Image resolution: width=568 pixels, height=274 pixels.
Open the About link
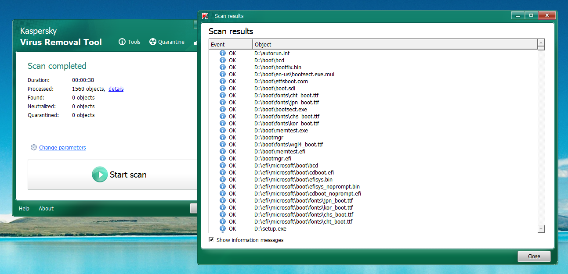coord(46,209)
